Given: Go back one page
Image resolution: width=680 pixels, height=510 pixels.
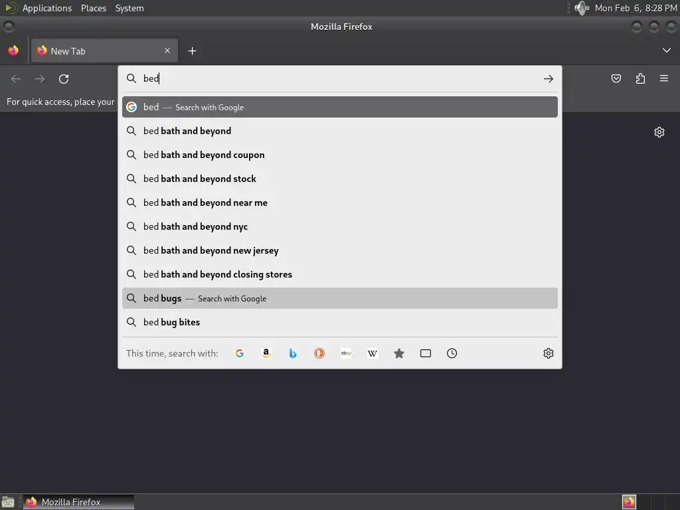Looking at the screenshot, I should [16, 79].
